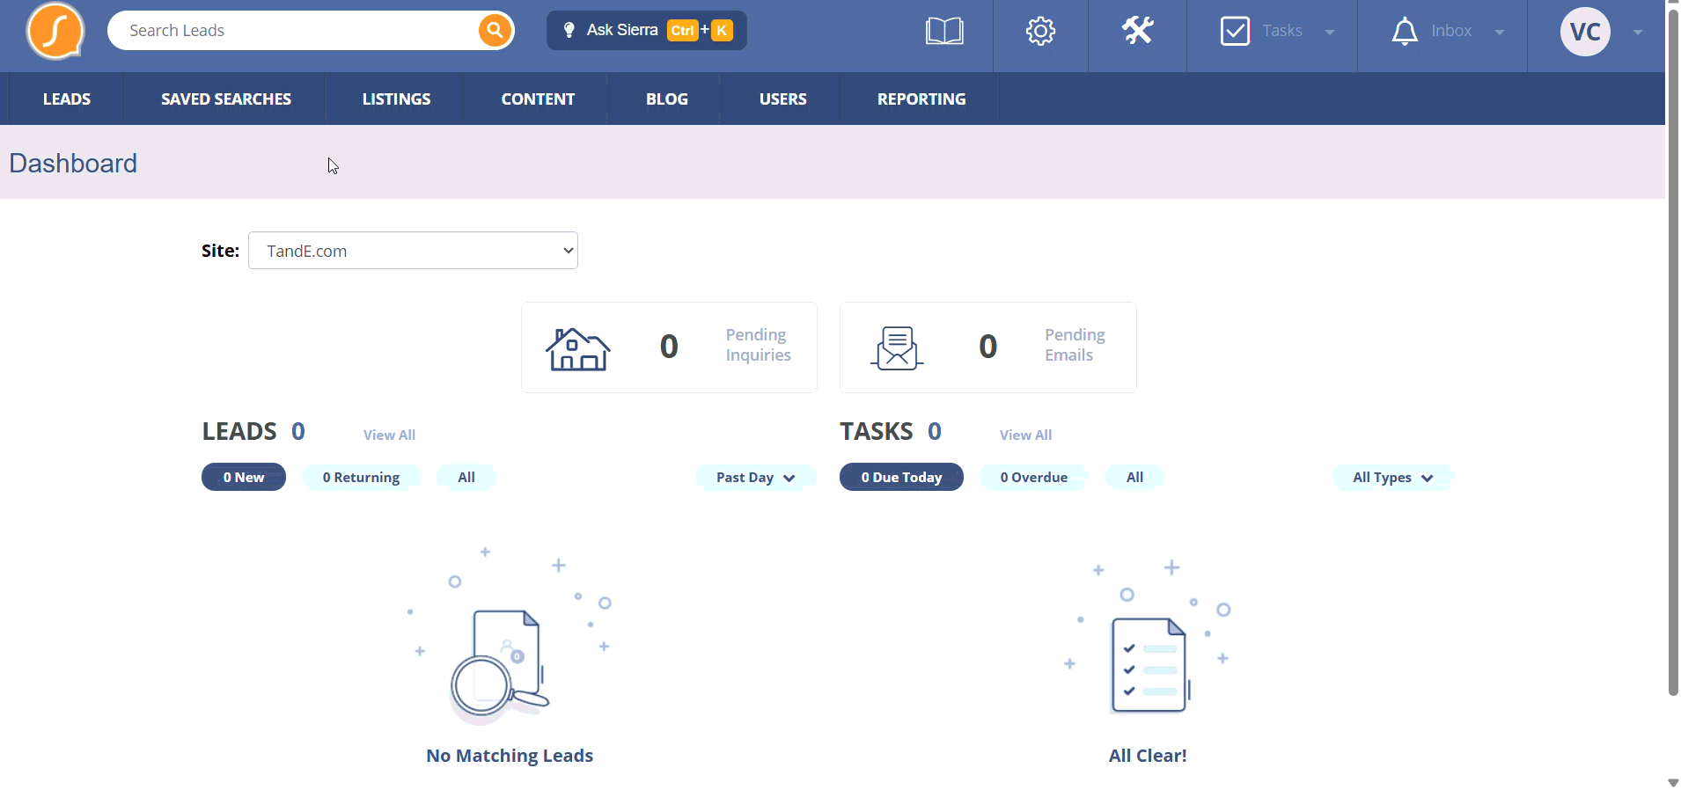Click the Pending Inquiries card
The height and width of the screenshot is (790, 1681).
tap(669, 347)
